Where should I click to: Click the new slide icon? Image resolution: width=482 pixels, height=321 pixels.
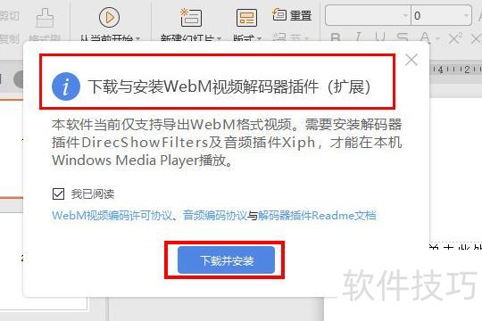click(x=191, y=17)
